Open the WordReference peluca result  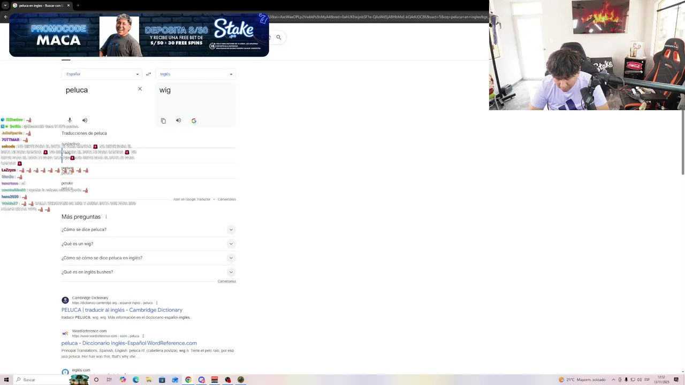[x=129, y=343]
